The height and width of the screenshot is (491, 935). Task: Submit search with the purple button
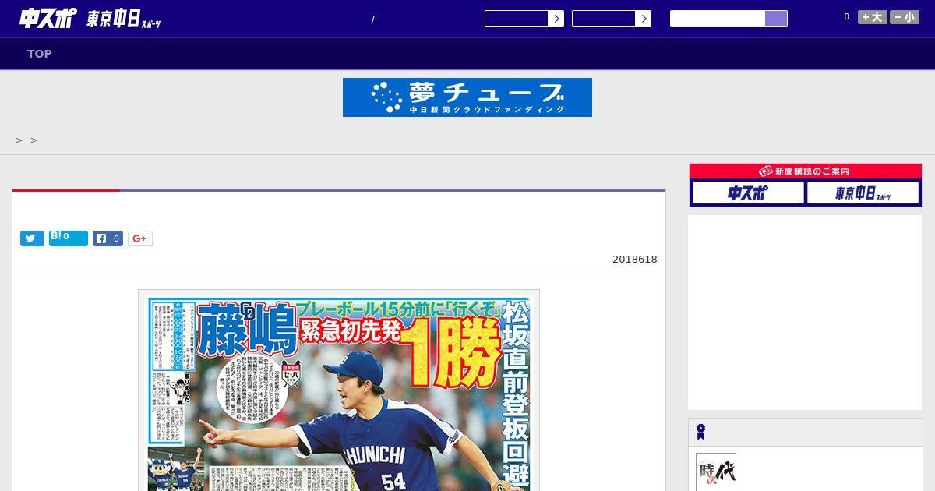pos(776,19)
